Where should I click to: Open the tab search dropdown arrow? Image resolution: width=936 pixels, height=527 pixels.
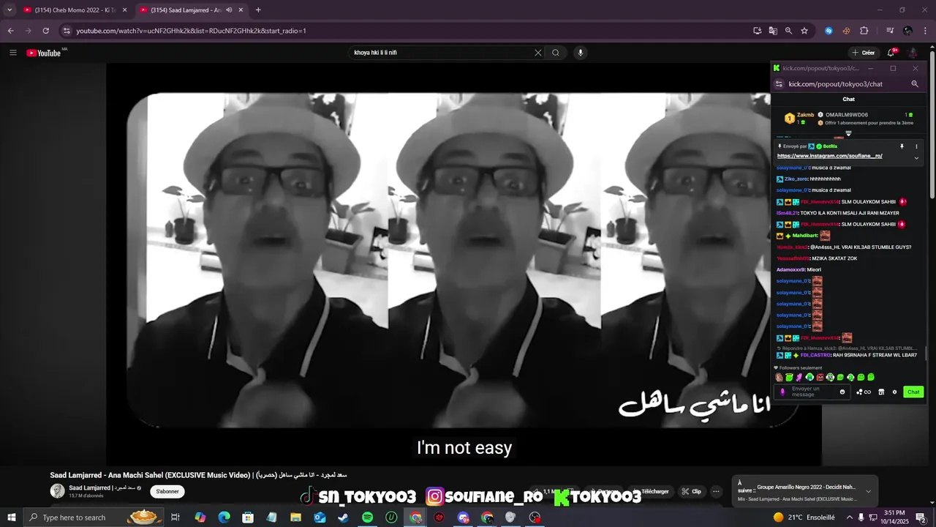(x=10, y=10)
